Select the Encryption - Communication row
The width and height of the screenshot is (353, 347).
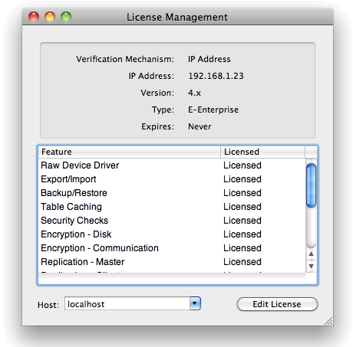click(172, 248)
